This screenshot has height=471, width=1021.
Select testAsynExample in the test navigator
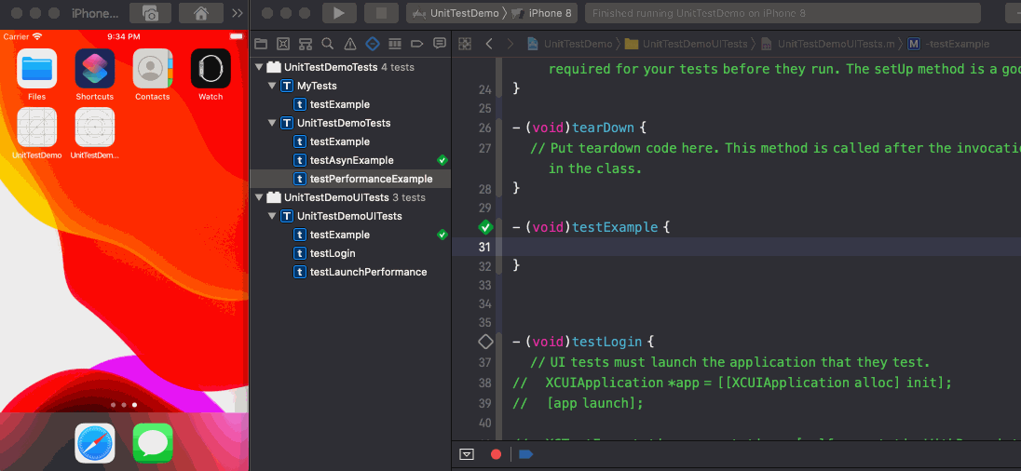point(351,160)
